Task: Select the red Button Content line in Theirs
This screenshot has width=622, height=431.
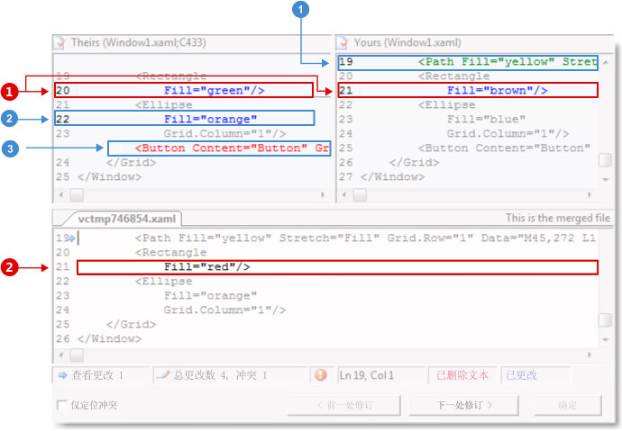Action: point(219,148)
